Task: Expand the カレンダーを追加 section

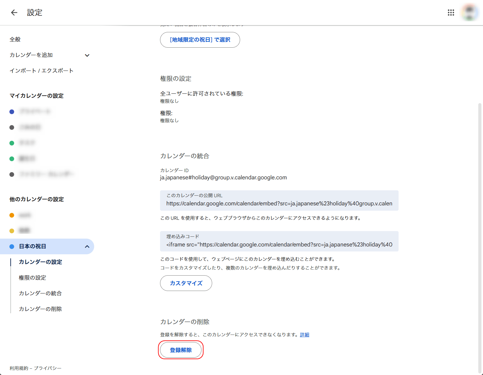Action: click(x=31, y=55)
